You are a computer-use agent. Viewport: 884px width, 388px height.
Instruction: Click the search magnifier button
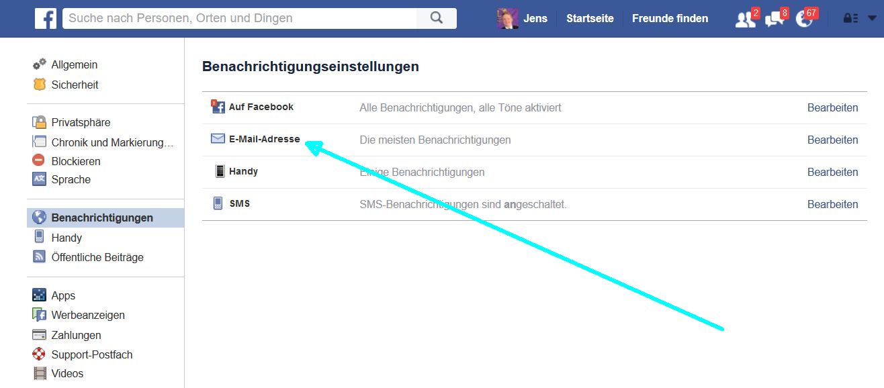pyautogui.click(x=437, y=18)
